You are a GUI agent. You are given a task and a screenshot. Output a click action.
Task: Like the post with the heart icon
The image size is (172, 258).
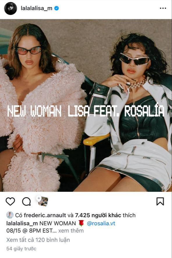pyautogui.click(x=10, y=201)
